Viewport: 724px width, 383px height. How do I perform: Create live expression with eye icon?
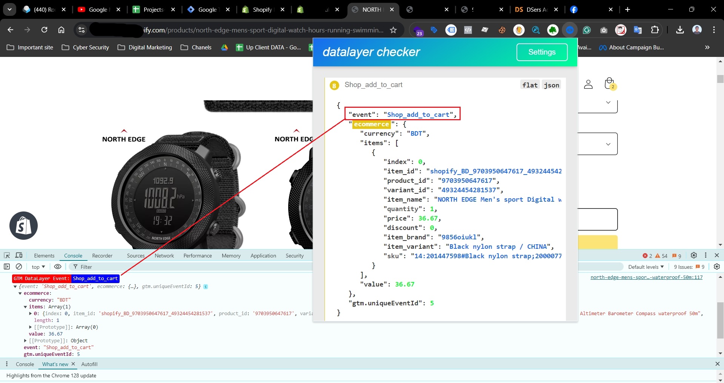pos(58,267)
